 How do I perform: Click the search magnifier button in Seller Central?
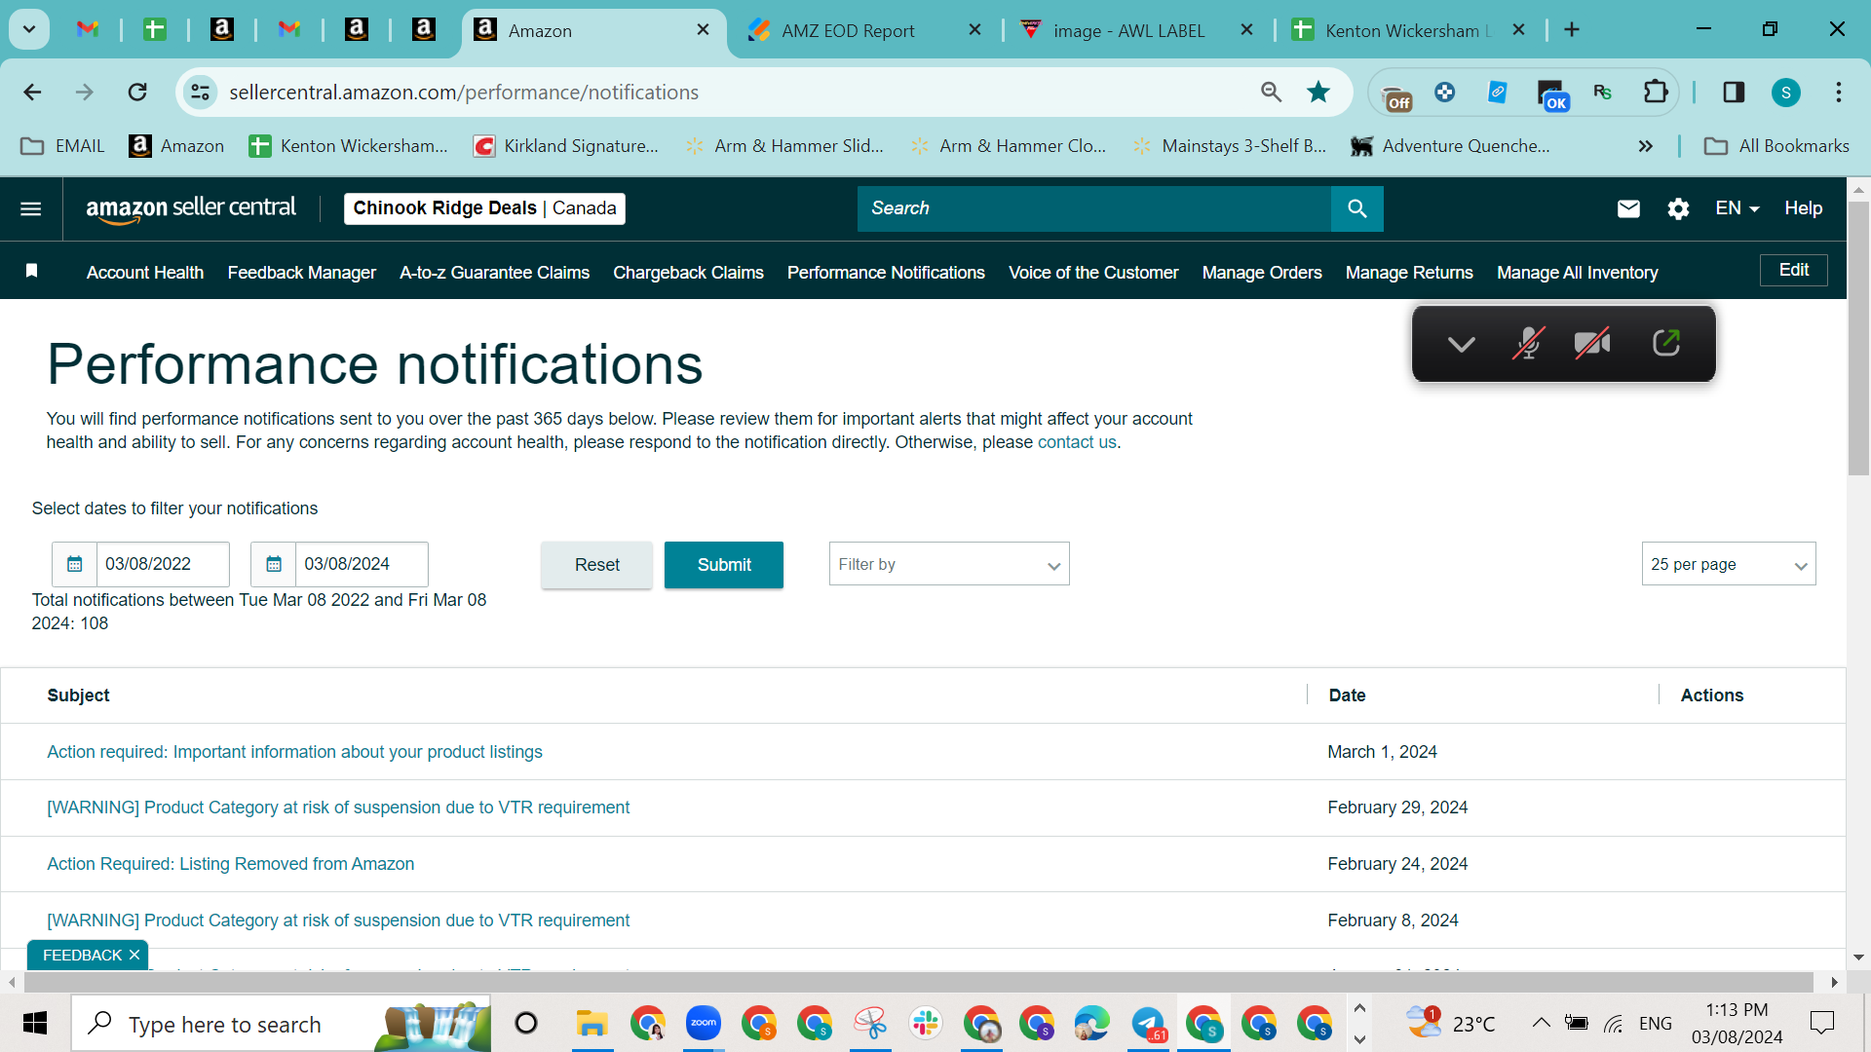point(1356,208)
